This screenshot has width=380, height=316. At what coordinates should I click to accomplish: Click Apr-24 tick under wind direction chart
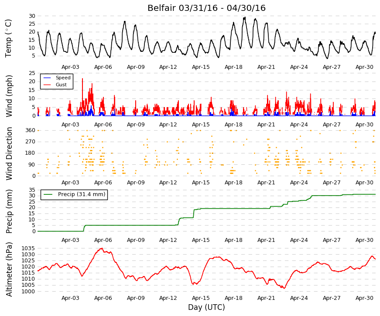click(x=299, y=183)
